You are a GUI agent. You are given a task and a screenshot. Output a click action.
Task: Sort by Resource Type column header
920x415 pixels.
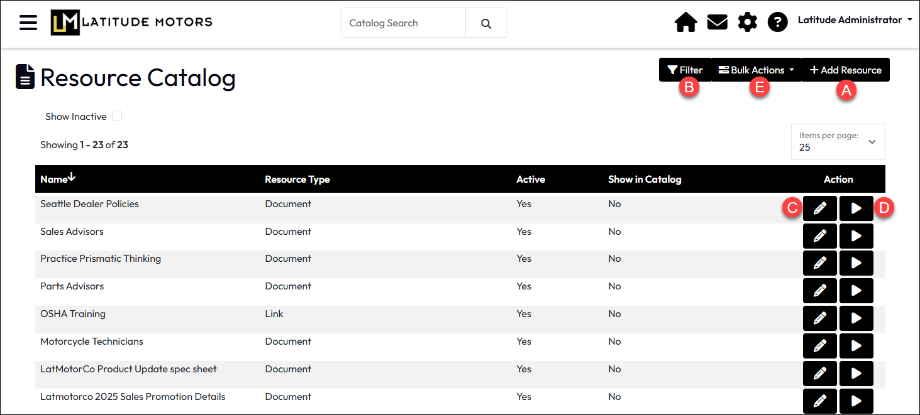[x=297, y=180]
